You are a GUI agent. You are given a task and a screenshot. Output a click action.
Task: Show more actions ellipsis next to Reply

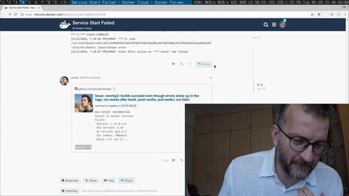[x=190, y=64]
